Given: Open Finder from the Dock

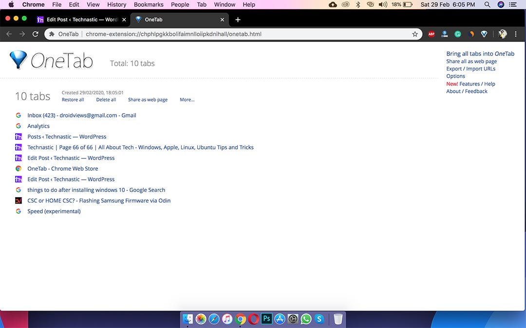Looking at the screenshot, I should tap(188, 319).
